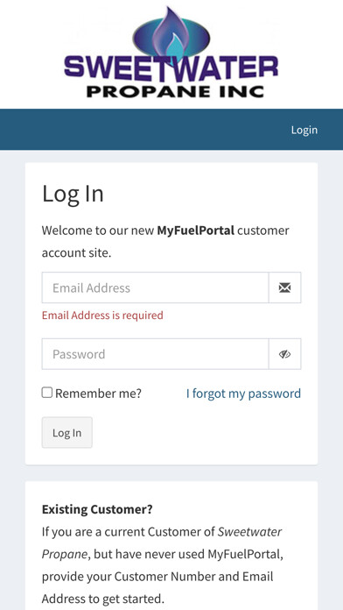Click the blue navigation bar
The image size is (343, 610).
click(171, 130)
